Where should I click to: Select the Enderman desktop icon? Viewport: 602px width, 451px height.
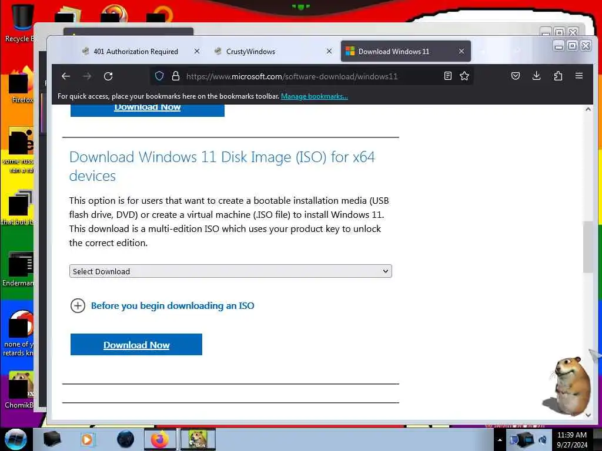tap(19, 268)
